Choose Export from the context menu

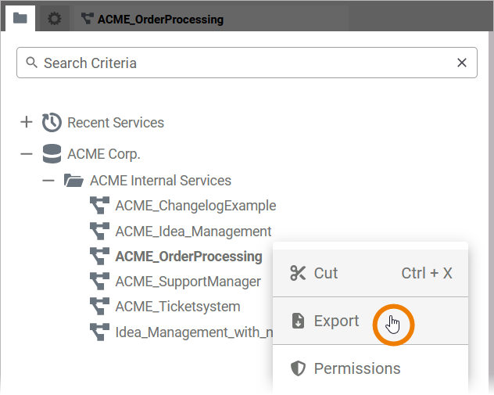click(x=336, y=321)
